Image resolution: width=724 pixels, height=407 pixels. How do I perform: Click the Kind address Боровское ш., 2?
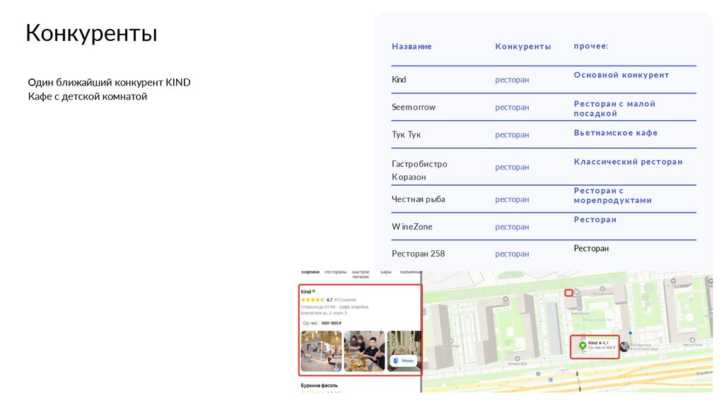[324, 313]
